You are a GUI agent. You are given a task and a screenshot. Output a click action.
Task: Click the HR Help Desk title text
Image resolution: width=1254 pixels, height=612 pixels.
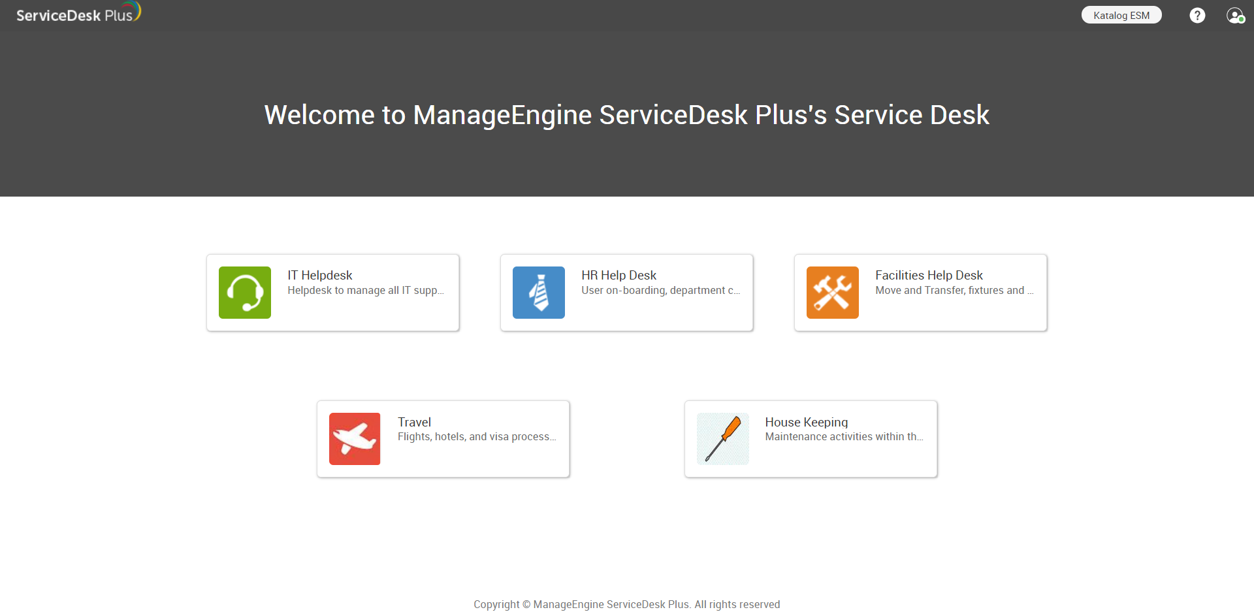tap(619, 275)
